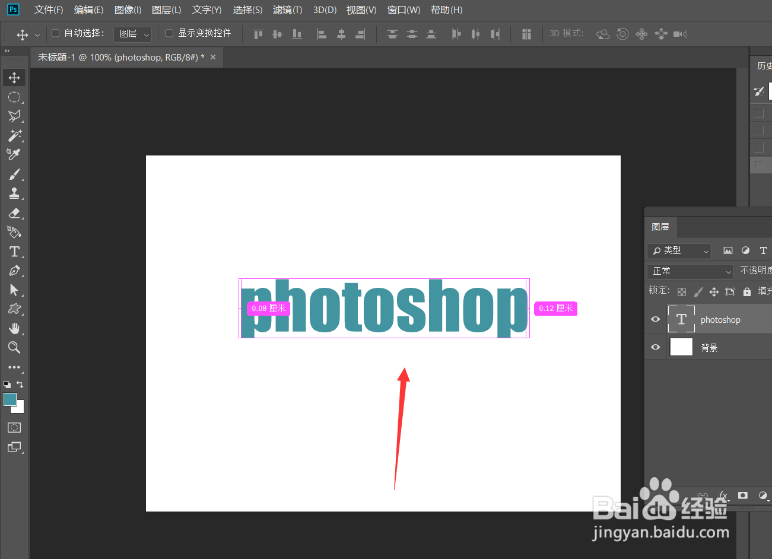Open the 图像(I) menu
772x559 pixels.
128,10
